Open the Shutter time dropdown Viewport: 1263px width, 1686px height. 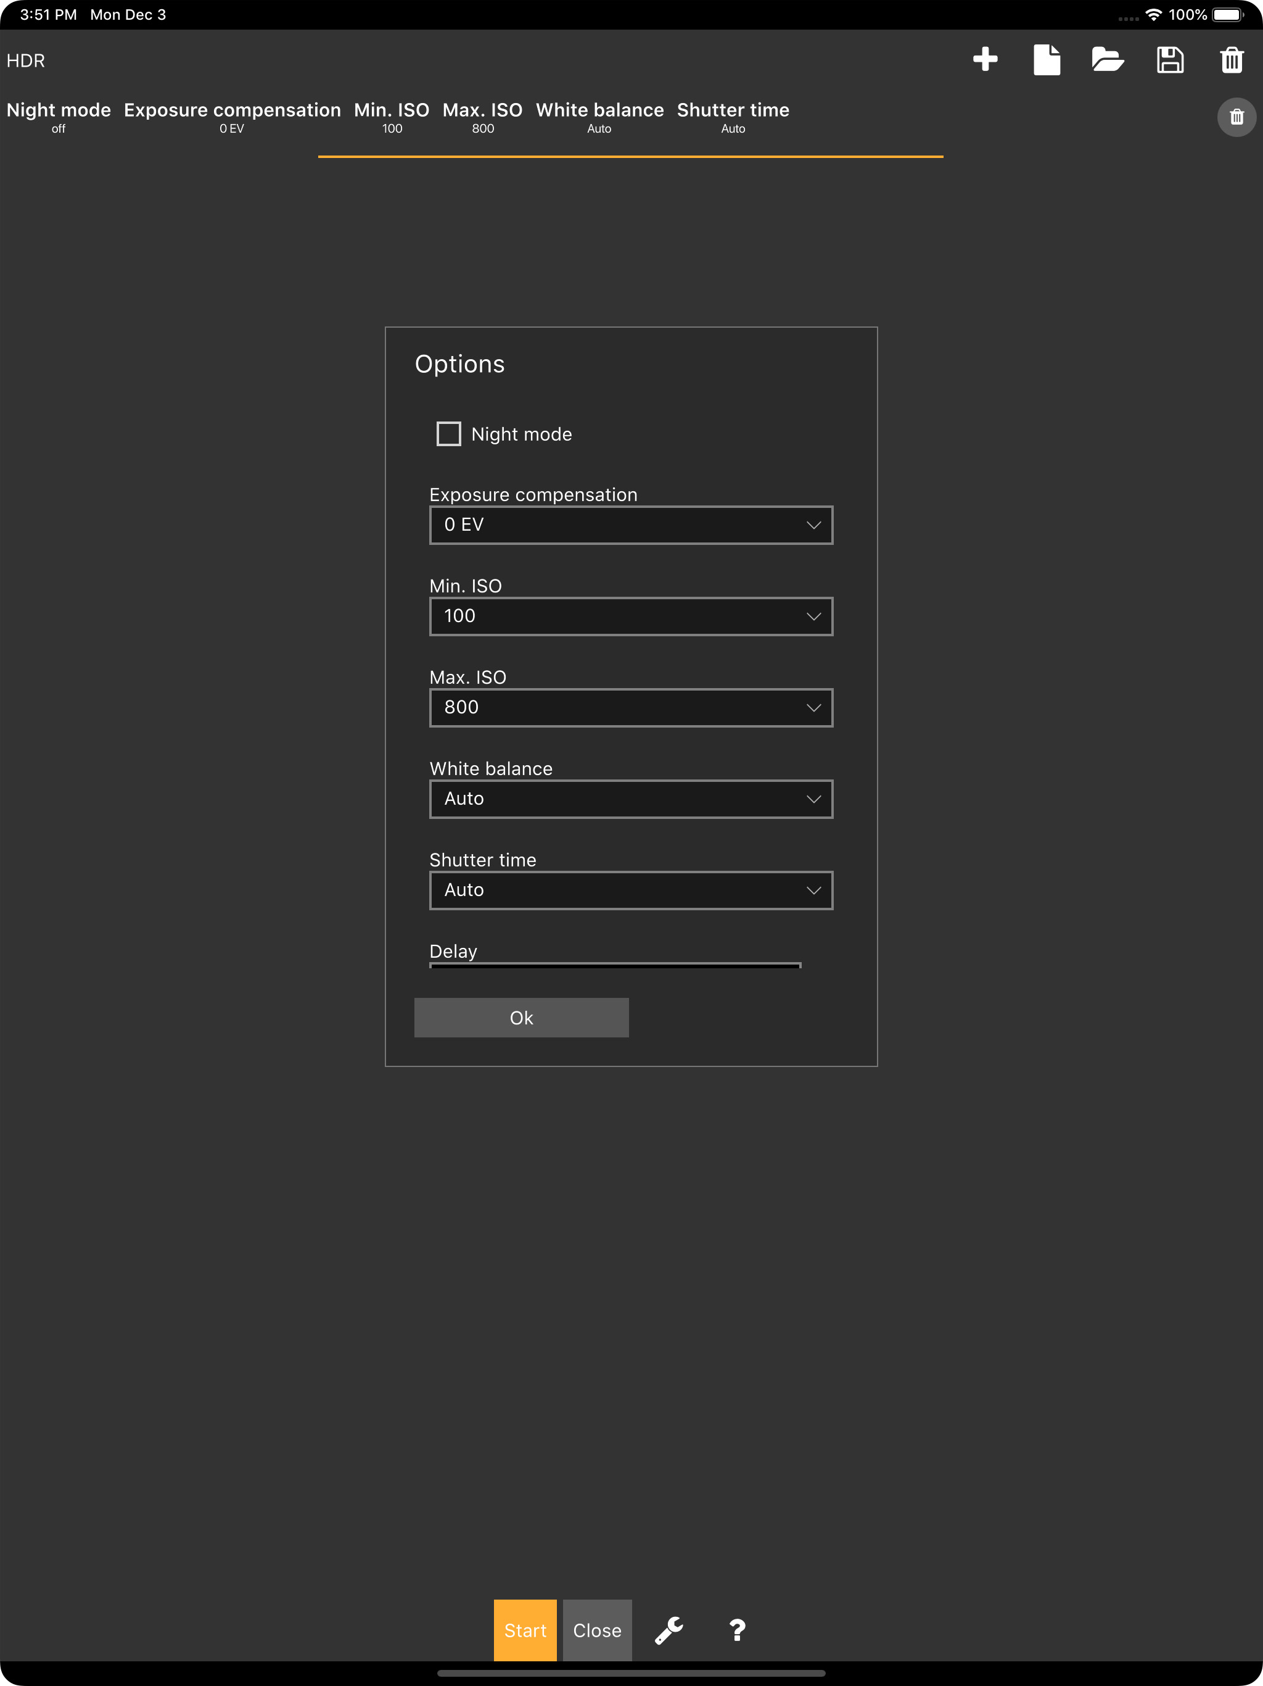coord(631,891)
